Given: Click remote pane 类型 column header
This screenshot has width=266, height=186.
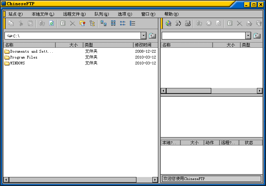Looking at the screenshot, I should pyautogui.click(x=251, y=45).
